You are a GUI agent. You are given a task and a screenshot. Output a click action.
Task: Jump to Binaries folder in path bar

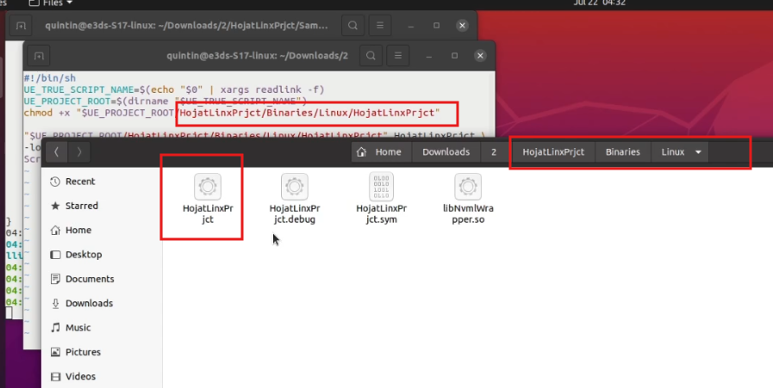622,152
